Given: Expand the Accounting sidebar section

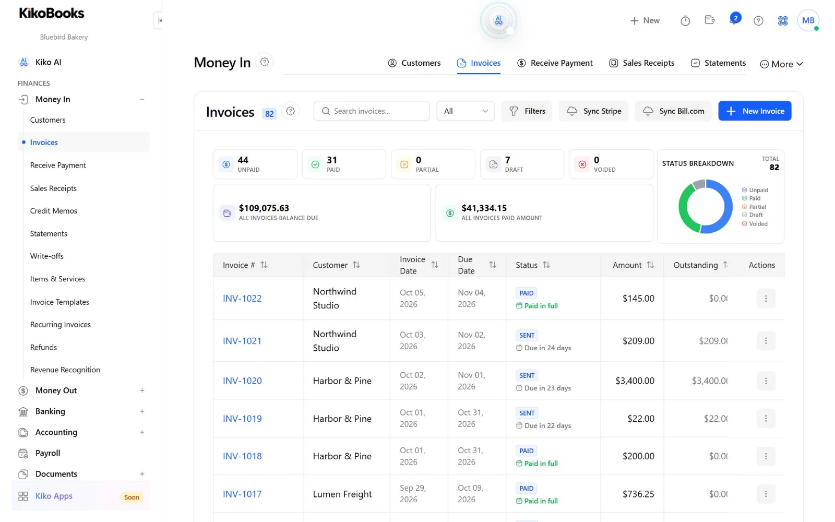Looking at the screenshot, I should click(142, 432).
